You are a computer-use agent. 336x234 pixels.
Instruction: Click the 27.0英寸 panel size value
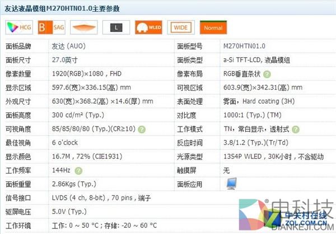(x=64, y=60)
